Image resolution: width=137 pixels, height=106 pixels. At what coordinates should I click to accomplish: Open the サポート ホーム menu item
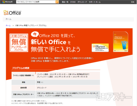95,2
